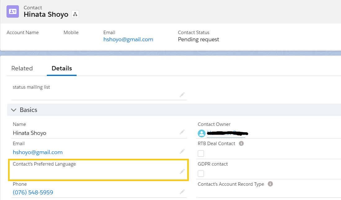The width and height of the screenshot is (341, 200).
Task: Click the Phone field edit pencil
Action: [x=182, y=192]
